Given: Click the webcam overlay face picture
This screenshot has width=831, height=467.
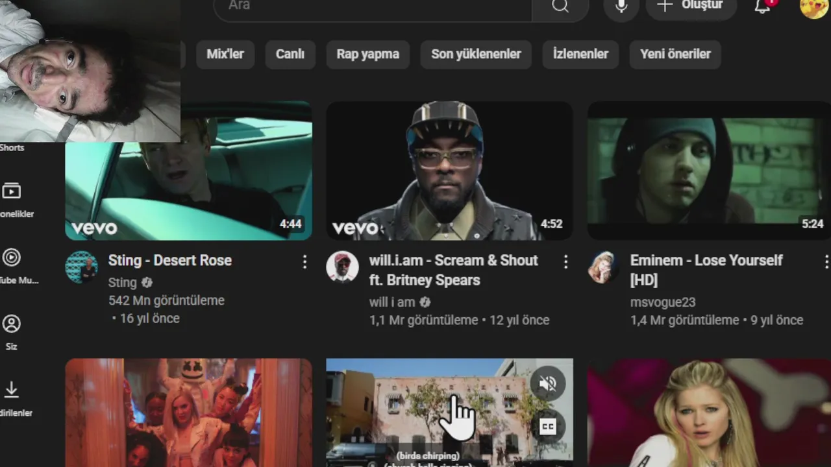Looking at the screenshot, I should [x=90, y=71].
